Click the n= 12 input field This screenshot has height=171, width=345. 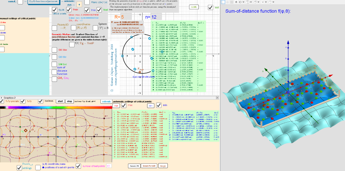[156, 17]
